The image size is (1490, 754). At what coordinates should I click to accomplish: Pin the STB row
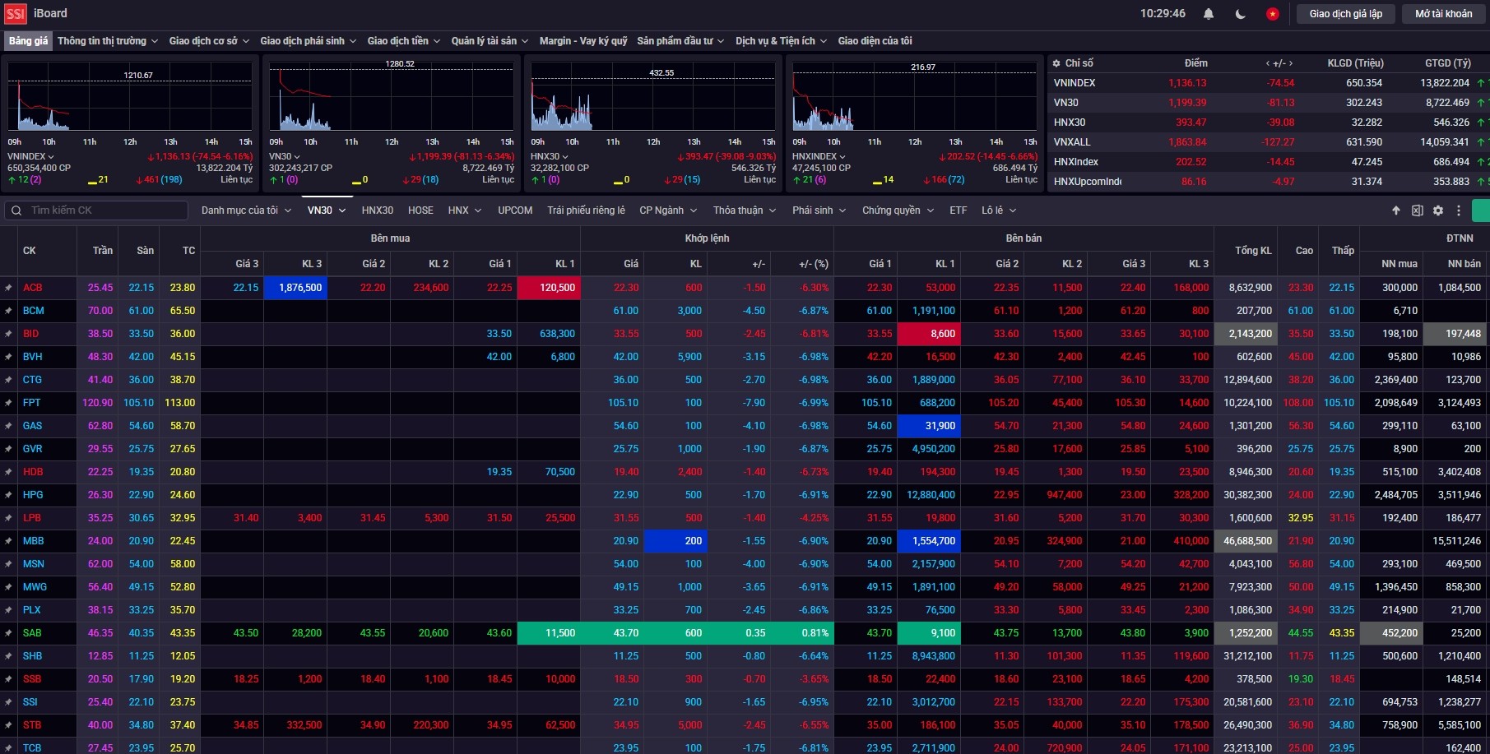[8, 725]
